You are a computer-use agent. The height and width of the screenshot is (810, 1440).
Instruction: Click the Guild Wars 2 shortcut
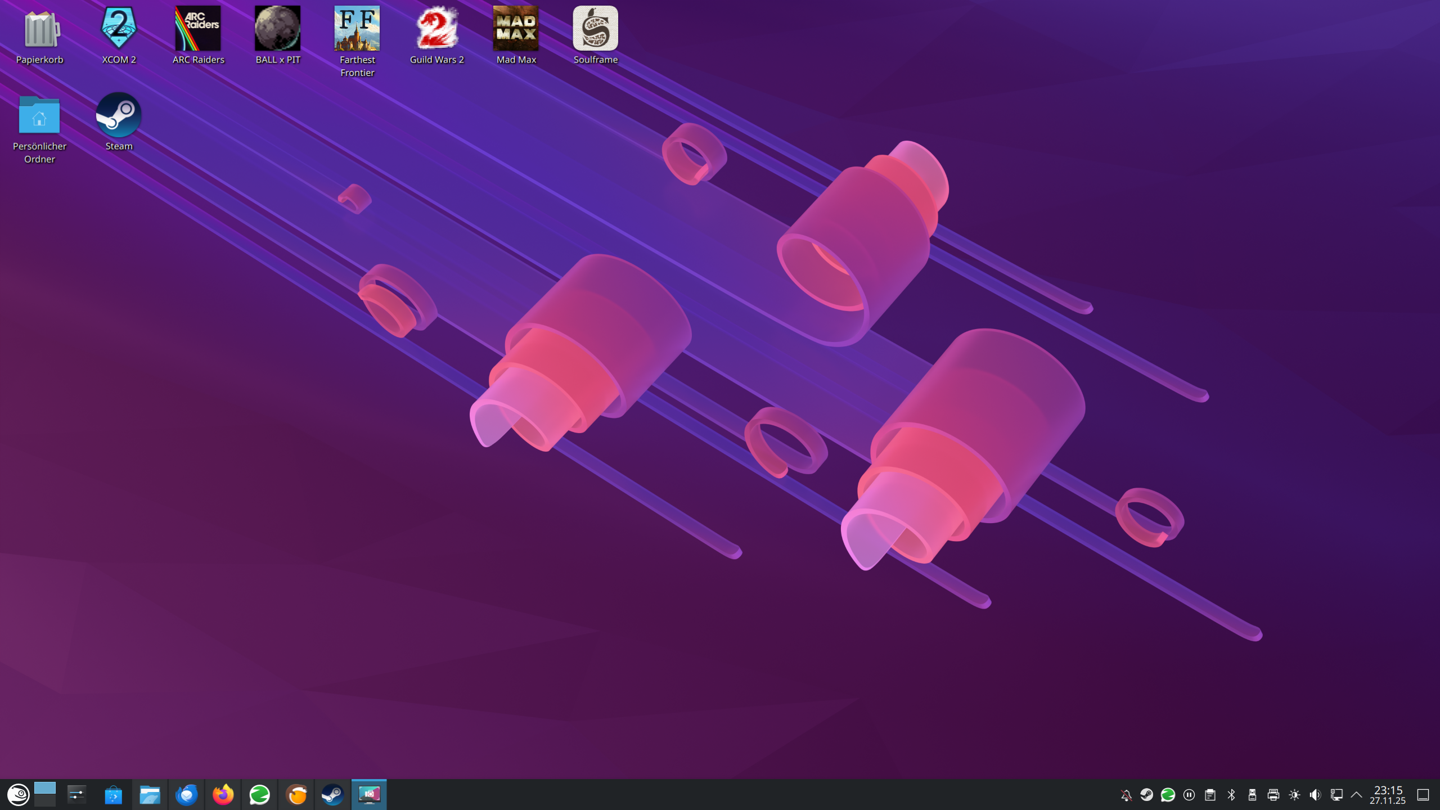point(436,29)
